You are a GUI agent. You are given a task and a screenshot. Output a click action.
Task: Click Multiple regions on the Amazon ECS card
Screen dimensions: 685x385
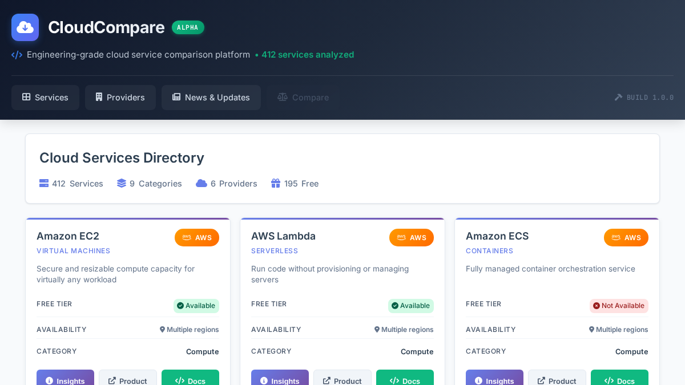point(618,330)
